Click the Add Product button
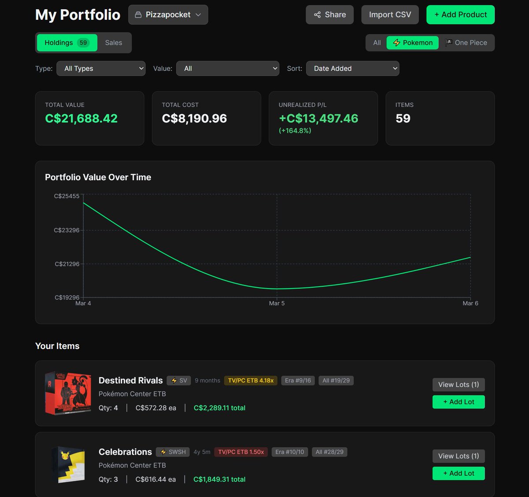529x497 pixels. click(x=461, y=15)
